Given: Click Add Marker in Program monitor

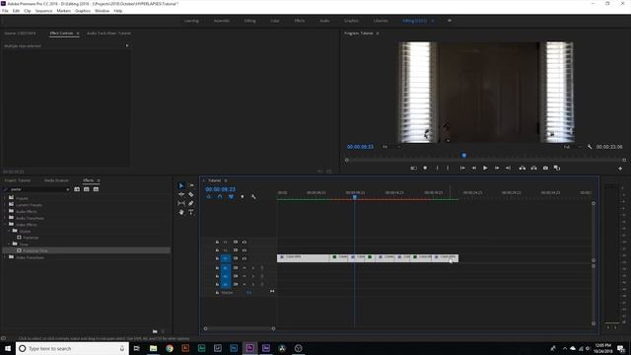Looking at the screenshot, I should tap(425, 168).
